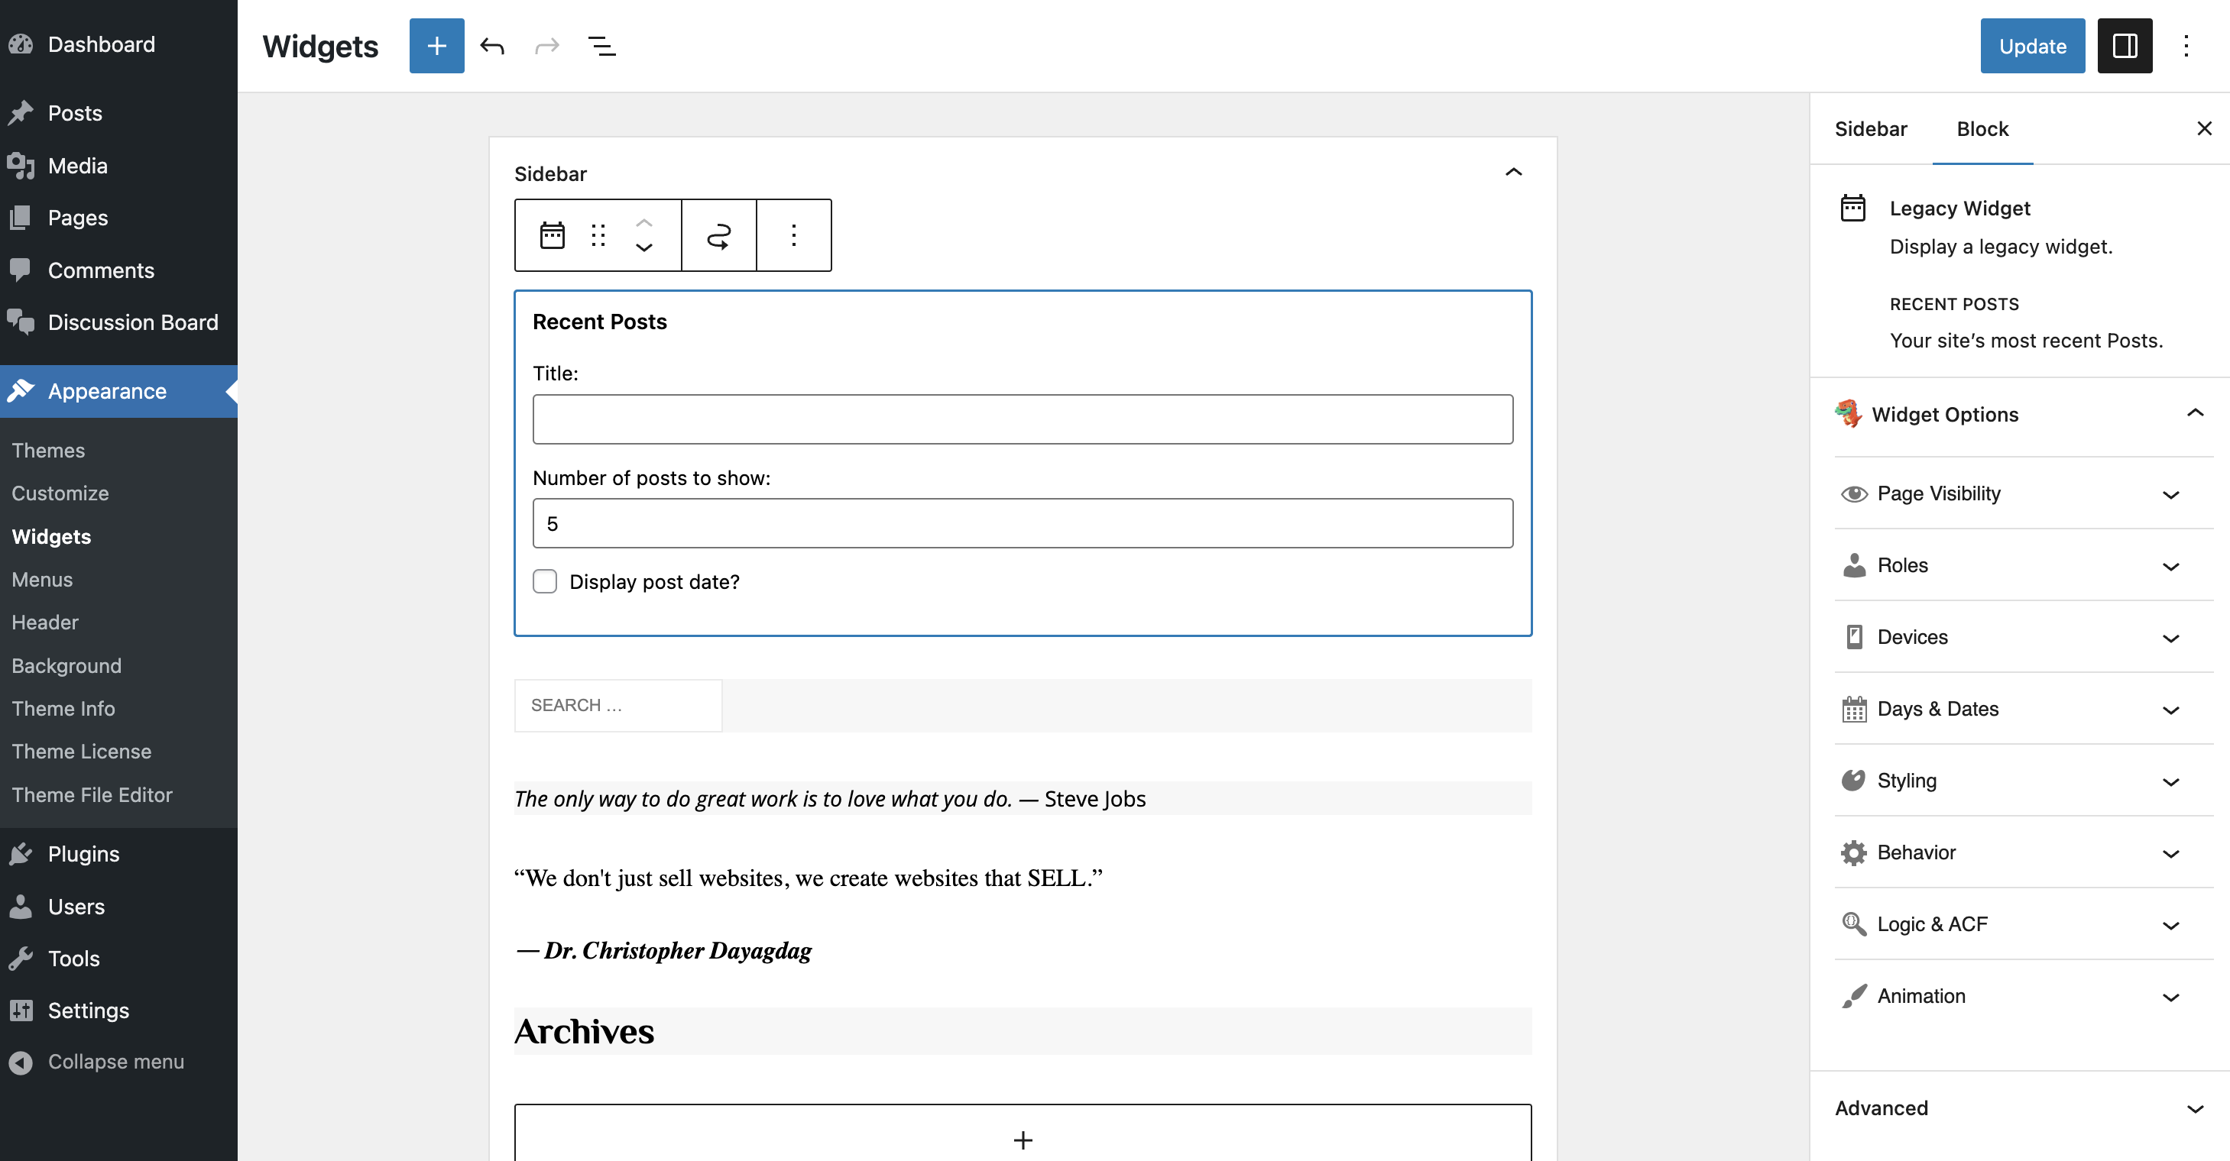Expand the Page Visibility section
The height and width of the screenshot is (1161, 2230).
coord(2020,493)
